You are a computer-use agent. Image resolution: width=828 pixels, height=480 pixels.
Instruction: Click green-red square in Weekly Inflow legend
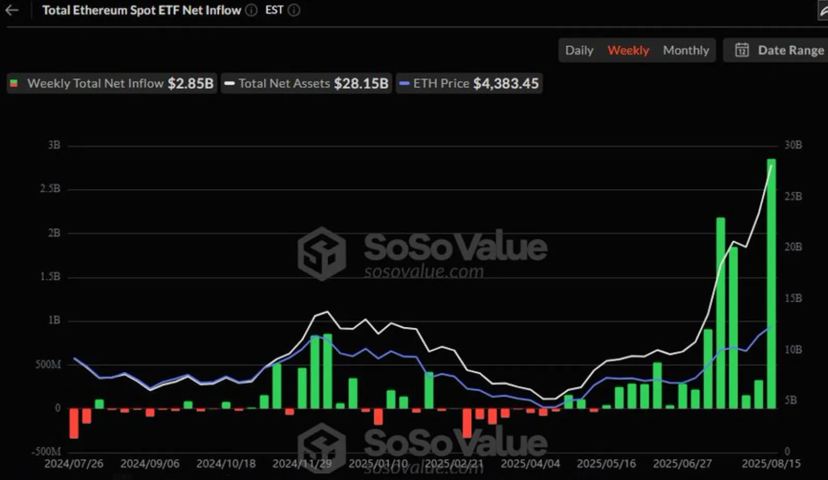coord(14,83)
